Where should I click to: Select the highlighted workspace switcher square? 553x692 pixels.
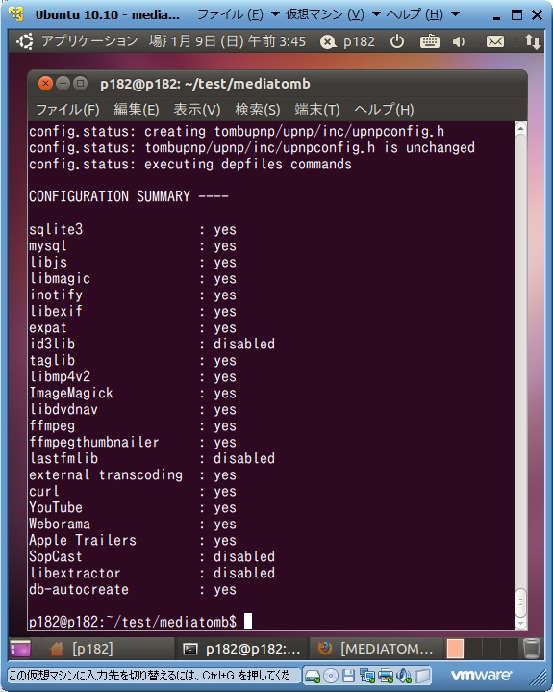click(x=455, y=649)
